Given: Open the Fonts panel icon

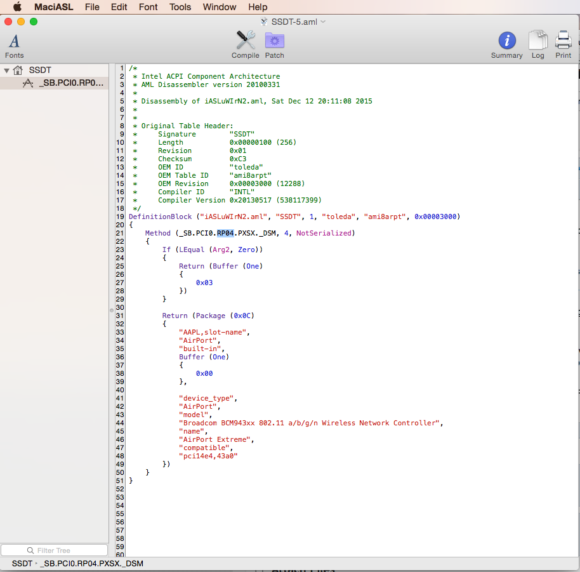Looking at the screenshot, I should 14,42.
